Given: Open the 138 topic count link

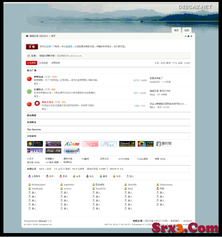Looking at the screenshot, I should coord(136,106).
